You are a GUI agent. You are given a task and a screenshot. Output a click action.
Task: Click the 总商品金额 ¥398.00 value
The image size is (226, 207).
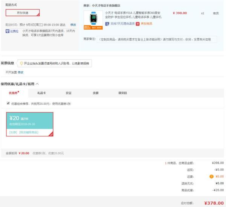tap(218, 163)
